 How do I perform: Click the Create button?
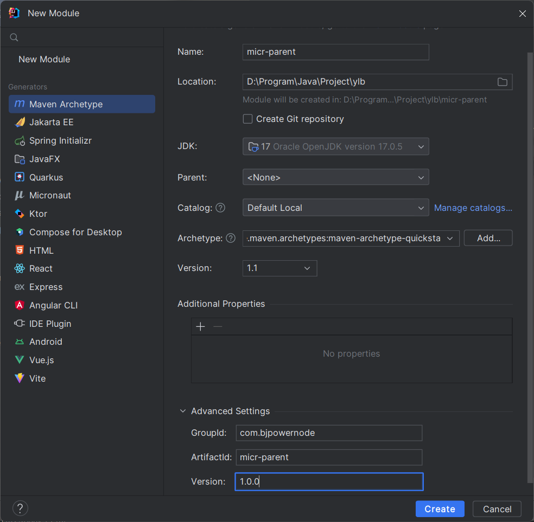(440, 509)
